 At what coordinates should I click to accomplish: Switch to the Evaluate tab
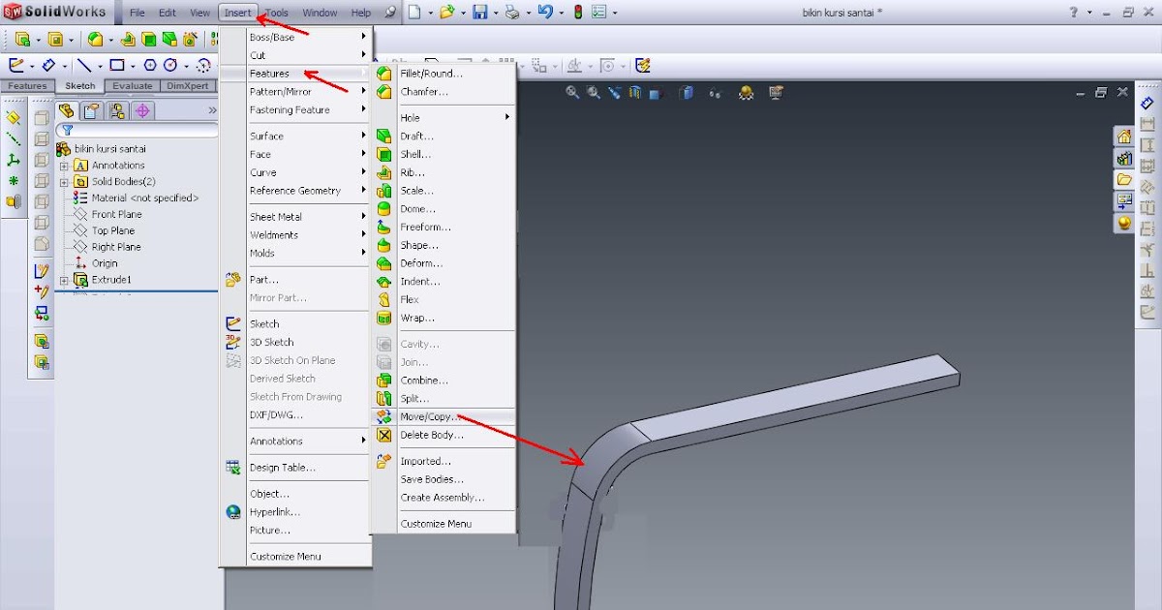pyautogui.click(x=132, y=85)
